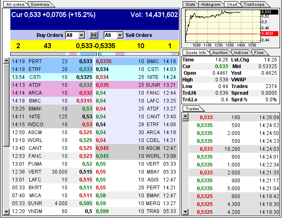Open the Indices tab
The image size is (282, 218).
(241, 53)
